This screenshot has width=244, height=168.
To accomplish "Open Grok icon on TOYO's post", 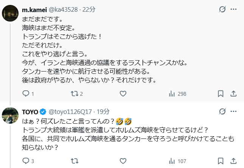I will pyautogui.click(x=223, y=112).
